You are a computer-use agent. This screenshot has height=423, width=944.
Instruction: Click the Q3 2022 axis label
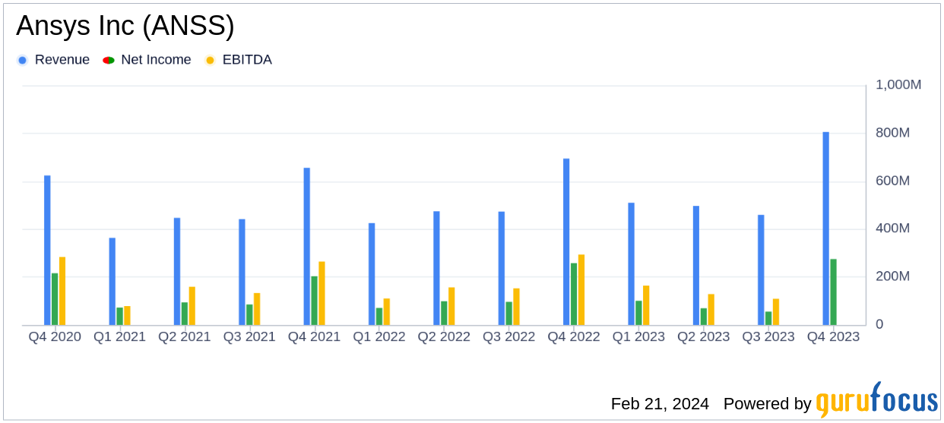coord(509,336)
